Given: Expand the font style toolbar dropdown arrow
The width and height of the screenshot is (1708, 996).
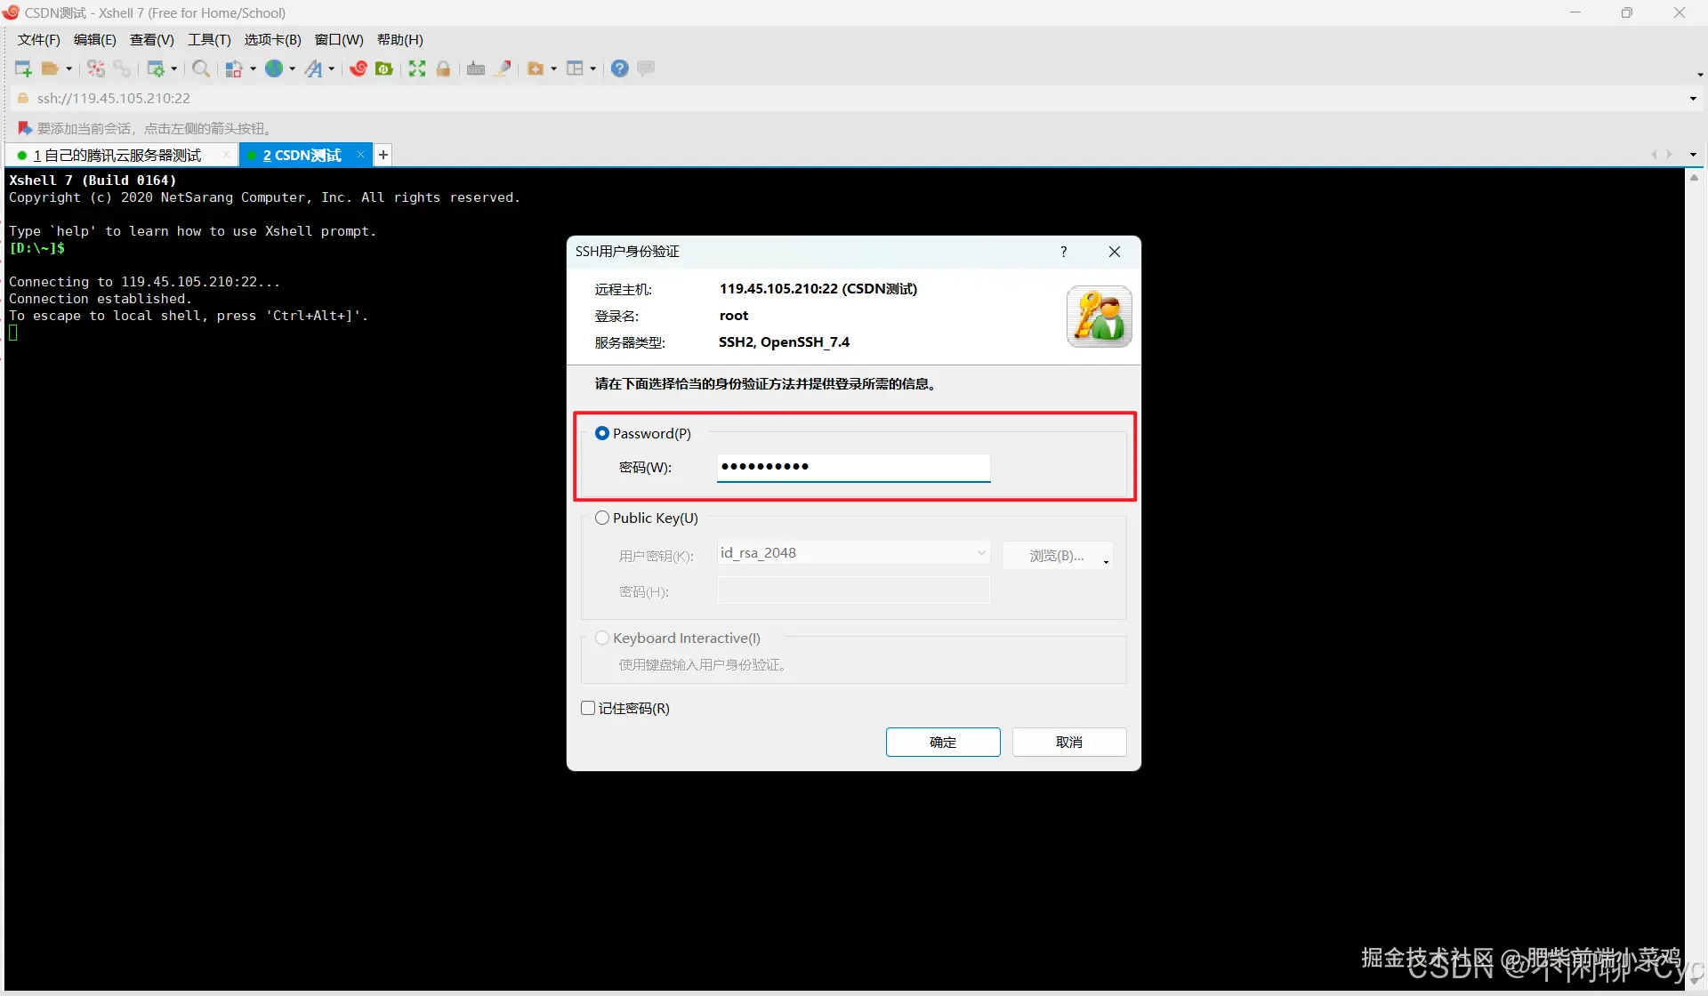Looking at the screenshot, I should [332, 68].
